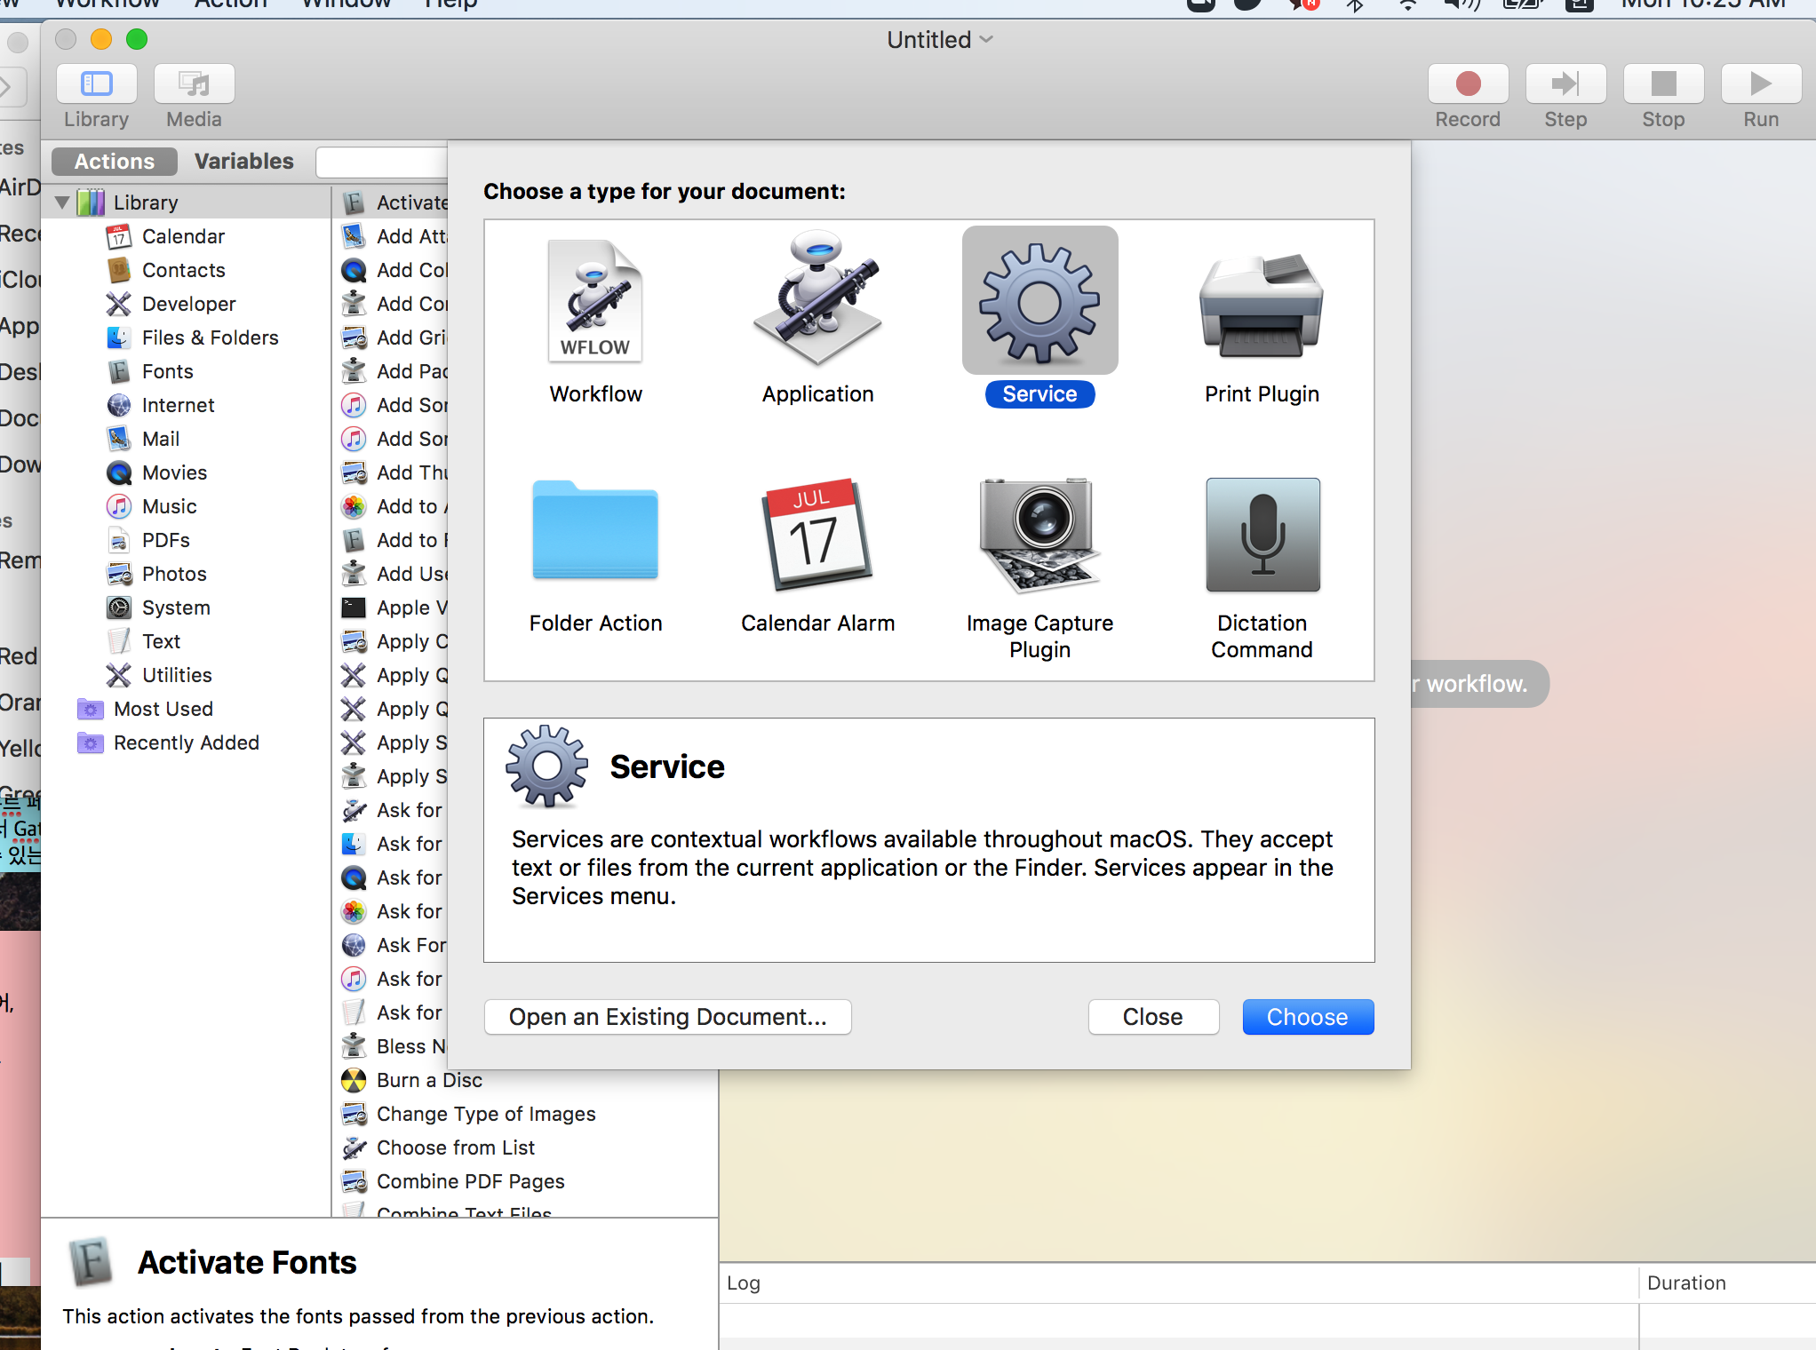Switch to the Variables tab
Viewport: 1816px width, 1350px height.
[243, 162]
